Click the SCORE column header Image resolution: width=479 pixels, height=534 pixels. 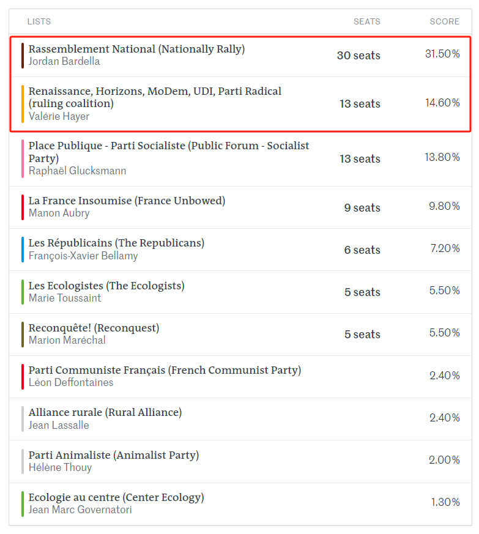pyautogui.click(x=444, y=21)
